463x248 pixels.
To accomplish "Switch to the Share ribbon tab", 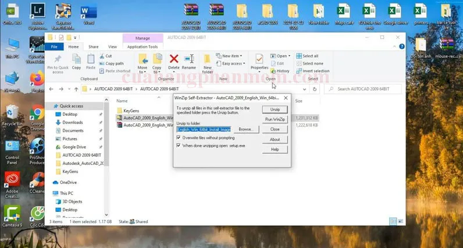I will (93, 47).
